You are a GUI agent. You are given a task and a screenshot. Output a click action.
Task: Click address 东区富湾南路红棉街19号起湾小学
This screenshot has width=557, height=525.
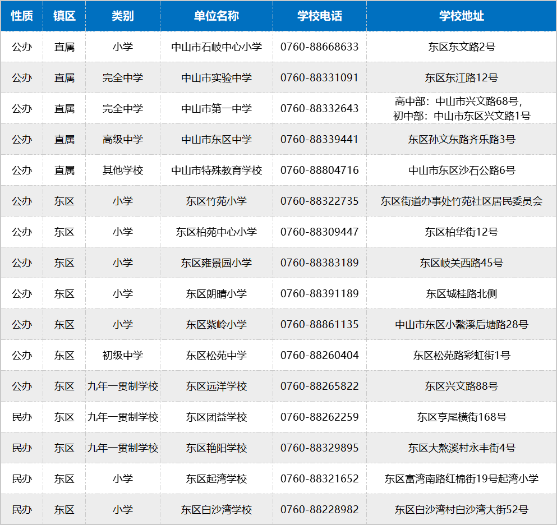[x=462, y=480]
